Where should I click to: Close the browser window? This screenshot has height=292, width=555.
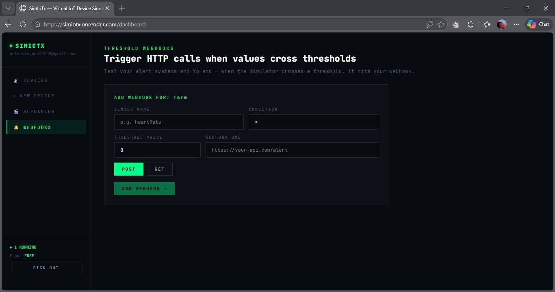coord(545,8)
